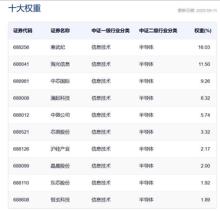Click the stock name 寒武纪
220x211 pixels.
(x=58, y=47)
